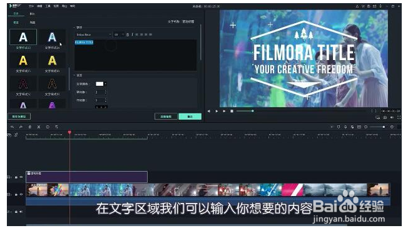The height and width of the screenshot is (233, 408).
Task: Hide the title track with eye icon
Action: [x=21, y=177]
